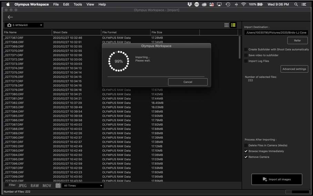Click the battery status icon
Viewport: 313px width, 196px height.
tap(260, 4)
